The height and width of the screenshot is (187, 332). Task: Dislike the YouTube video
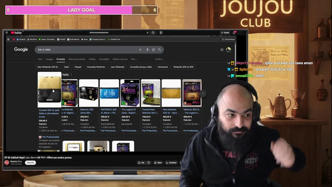[149, 163]
